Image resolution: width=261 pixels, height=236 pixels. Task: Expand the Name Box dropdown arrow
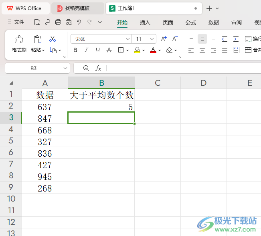pos(65,68)
